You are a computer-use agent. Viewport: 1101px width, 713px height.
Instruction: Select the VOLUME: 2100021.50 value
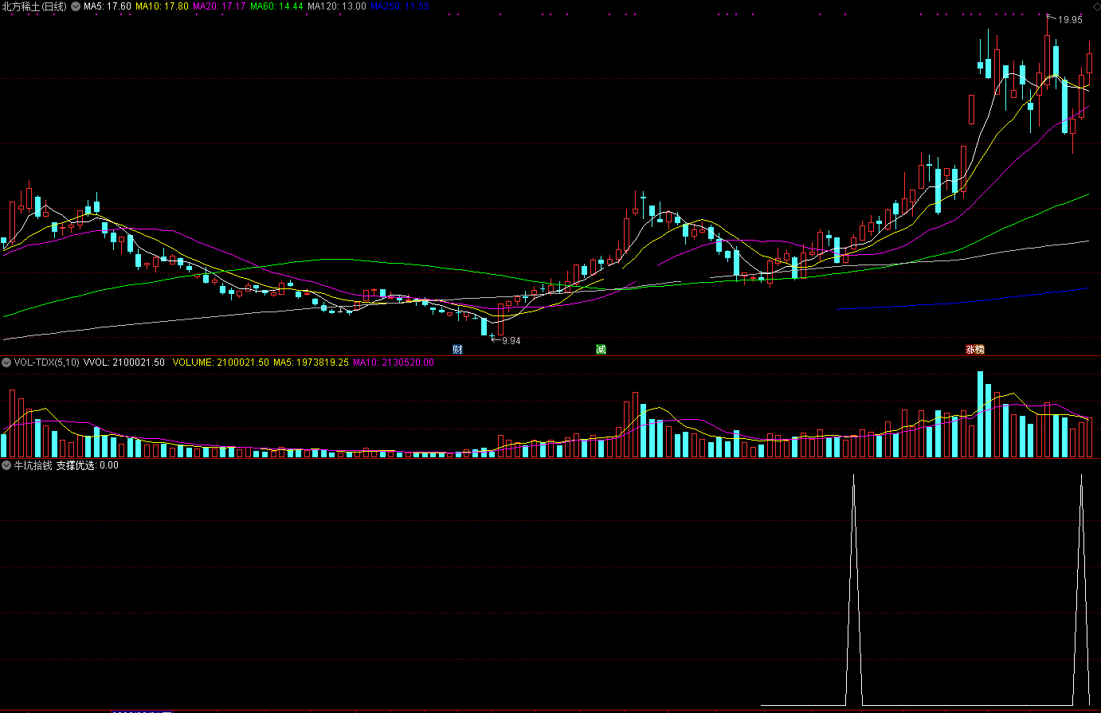(x=221, y=362)
